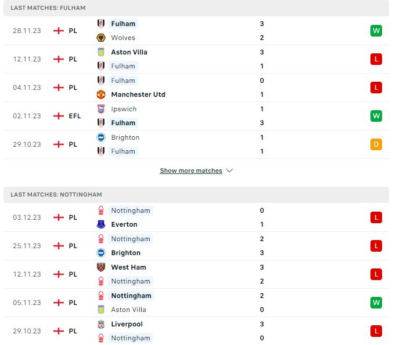
Task: Click the Last Matches: Fulham header
Action: [196, 8]
